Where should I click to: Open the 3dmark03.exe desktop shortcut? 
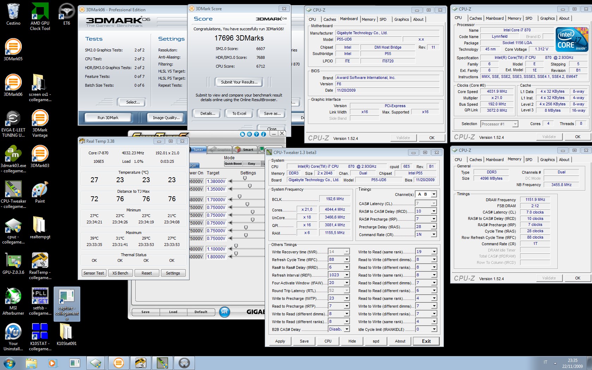[13, 159]
